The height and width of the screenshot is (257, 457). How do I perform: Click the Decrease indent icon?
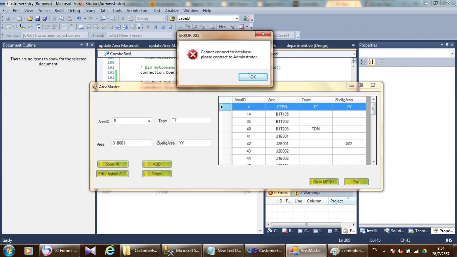pos(47,27)
